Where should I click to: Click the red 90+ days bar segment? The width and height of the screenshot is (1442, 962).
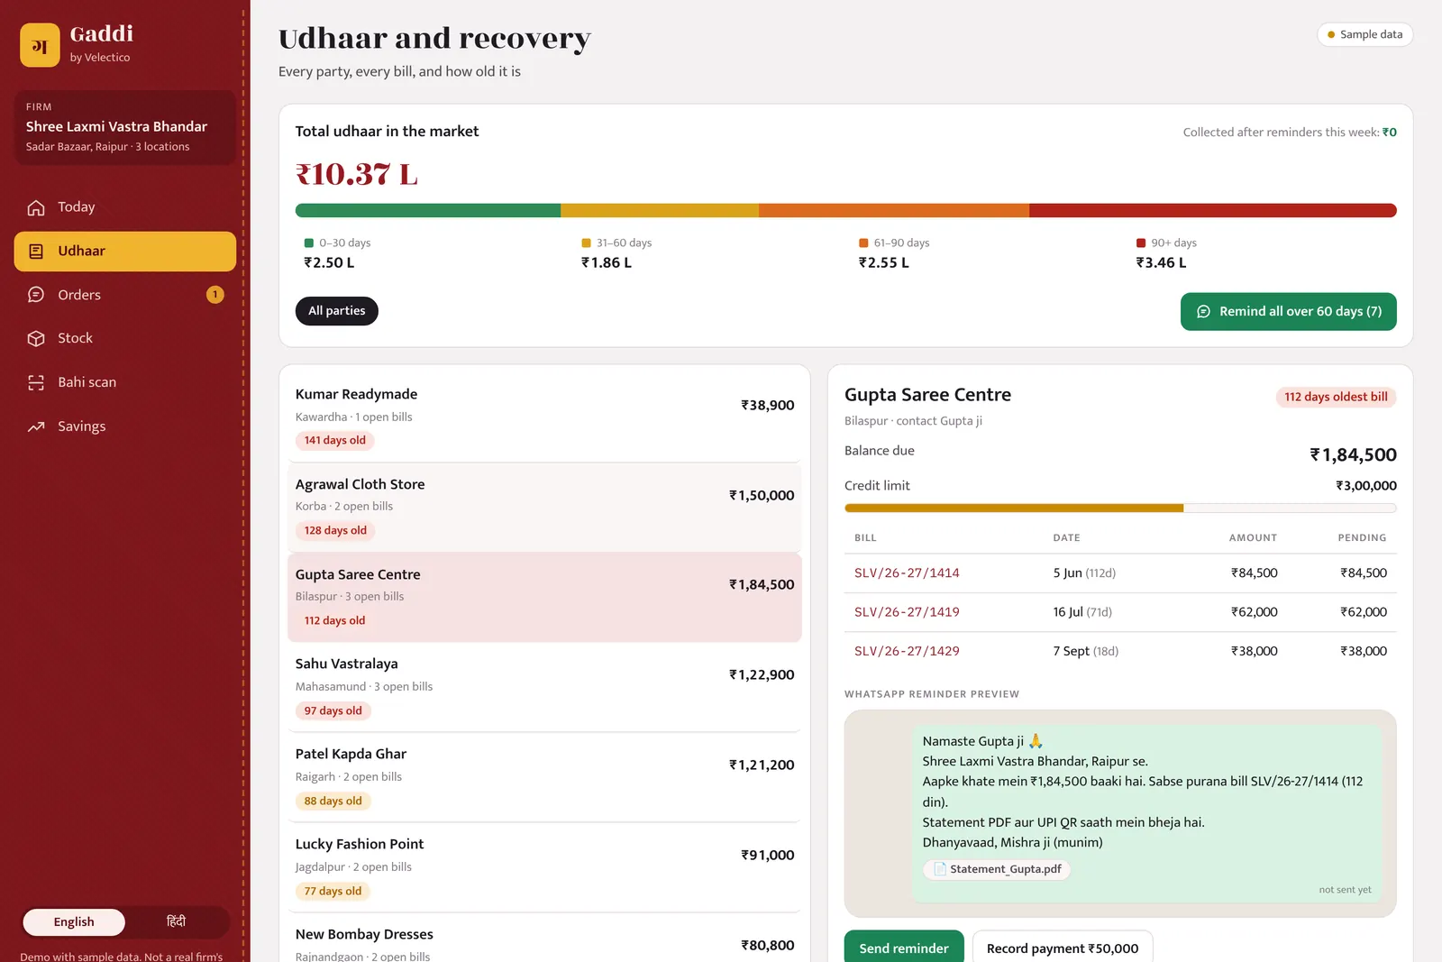[x=1213, y=210]
